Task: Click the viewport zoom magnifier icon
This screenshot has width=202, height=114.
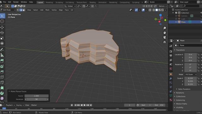Action: [164, 28]
